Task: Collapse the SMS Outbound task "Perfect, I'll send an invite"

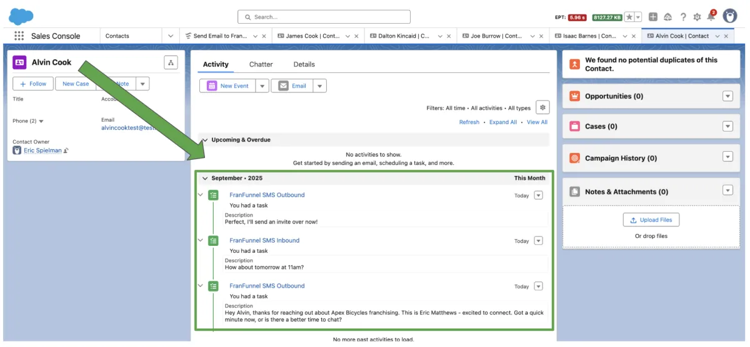Action: coord(201,195)
